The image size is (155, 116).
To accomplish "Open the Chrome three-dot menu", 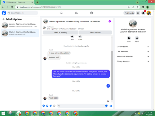I will [152, 7].
